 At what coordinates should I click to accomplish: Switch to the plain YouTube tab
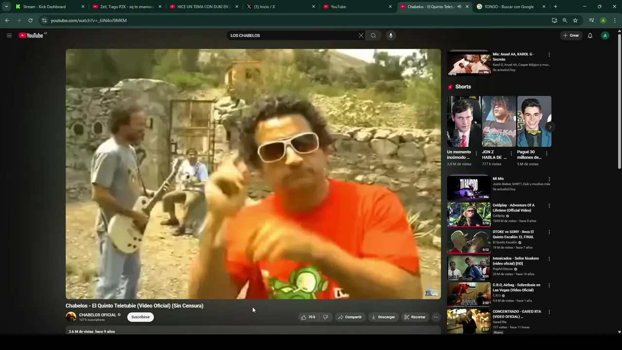pos(357,7)
